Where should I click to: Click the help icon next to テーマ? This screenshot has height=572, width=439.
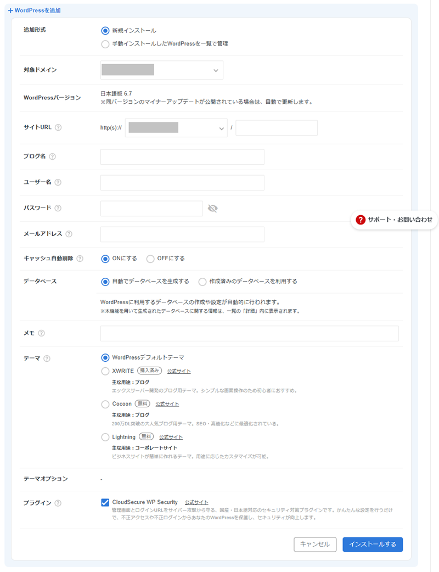[47, 358]
